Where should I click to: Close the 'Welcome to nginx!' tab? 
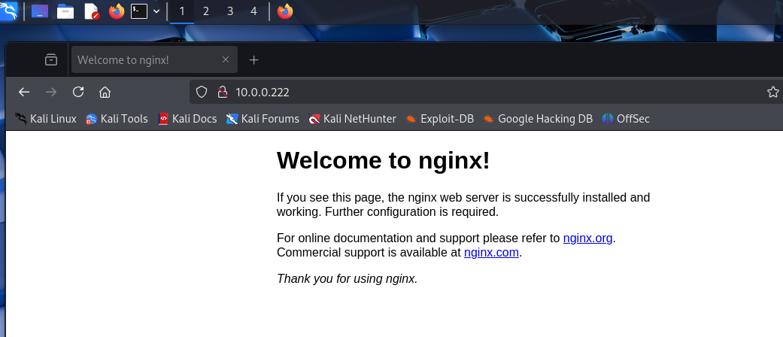pyautogui.click(x=225, y=59)
